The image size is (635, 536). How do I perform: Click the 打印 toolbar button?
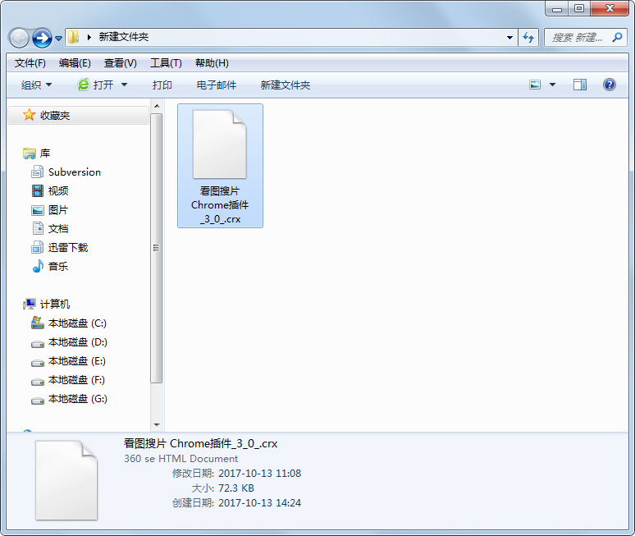pos(162,85)
